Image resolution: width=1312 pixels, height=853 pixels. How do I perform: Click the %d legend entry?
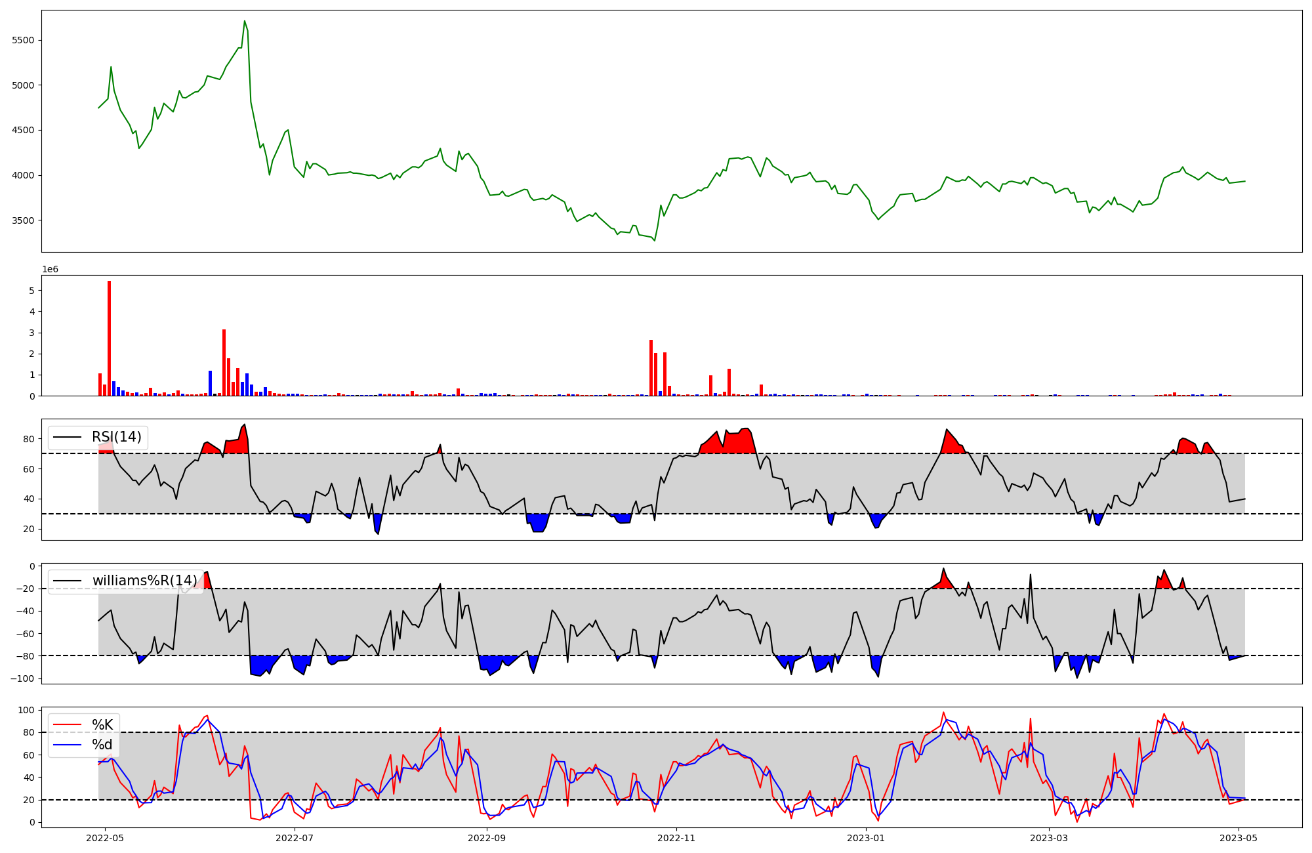pyautogui.click(x=102, y=745)
